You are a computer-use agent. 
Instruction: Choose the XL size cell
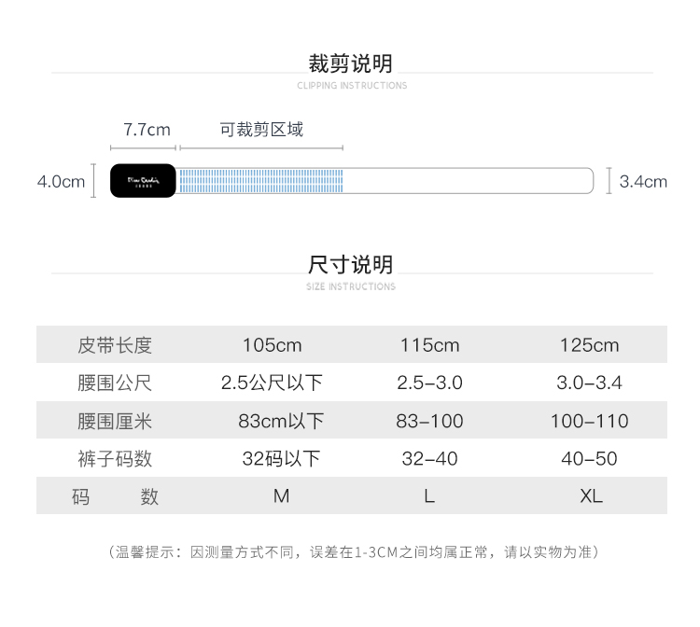click(591, 496)
